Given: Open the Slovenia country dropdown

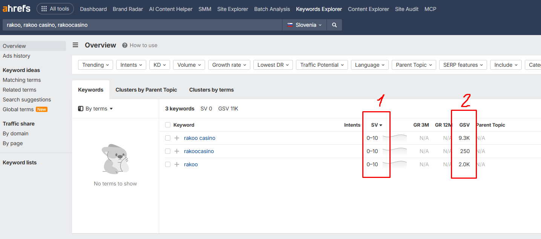Looking at the screenshot, I should 305,25.
